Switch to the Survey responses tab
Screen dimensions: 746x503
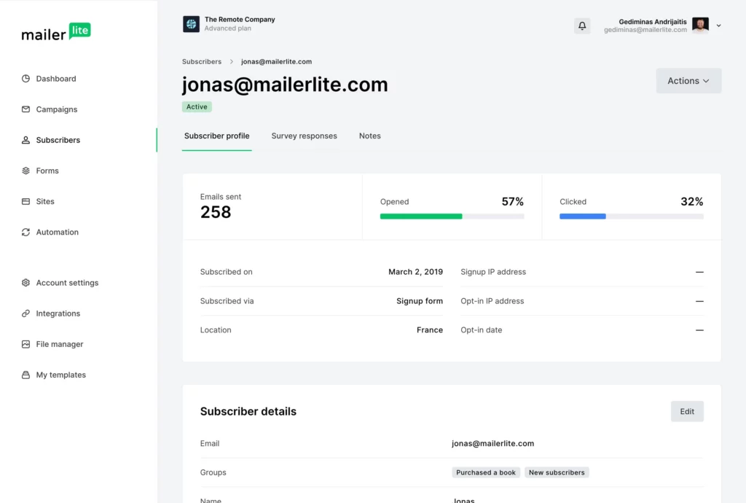pyautogui.click(x=304, y=136)
